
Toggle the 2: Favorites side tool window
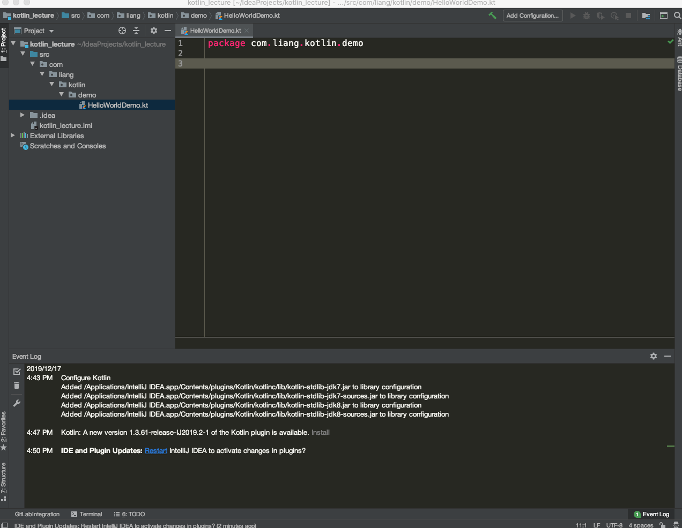pos(4,431)
